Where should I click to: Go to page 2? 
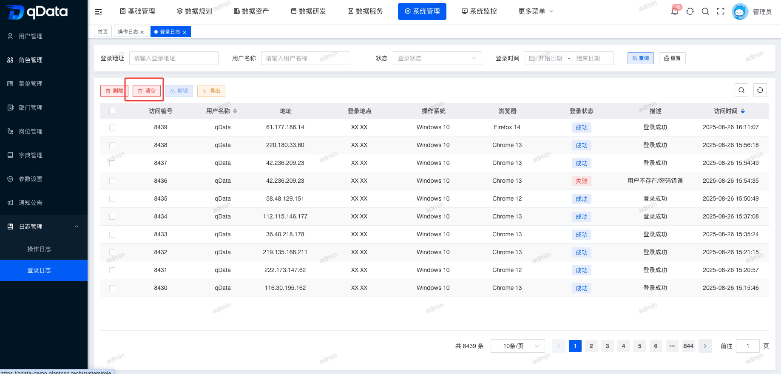pos(591,346)
